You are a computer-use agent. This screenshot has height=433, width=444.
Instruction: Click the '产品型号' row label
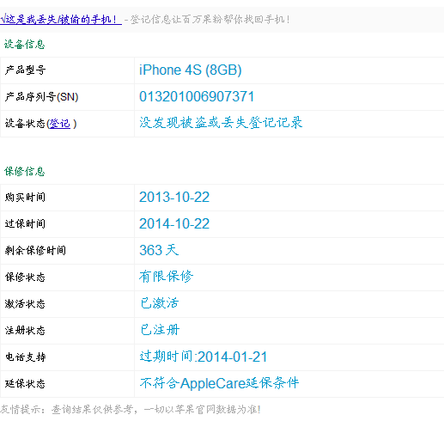coord(25,70)
